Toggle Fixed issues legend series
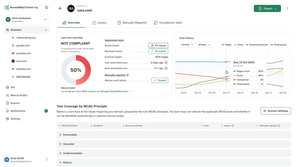Screen dimensions: 298x167 coord(278,45)
